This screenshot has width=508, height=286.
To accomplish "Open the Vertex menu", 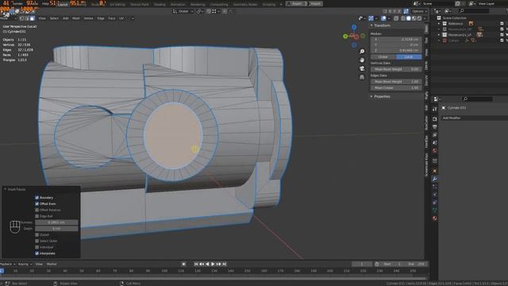I will (x=88, y=18).
